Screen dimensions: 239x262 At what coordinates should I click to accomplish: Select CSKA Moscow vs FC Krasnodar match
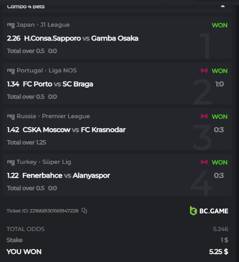[x=74, y=130]
